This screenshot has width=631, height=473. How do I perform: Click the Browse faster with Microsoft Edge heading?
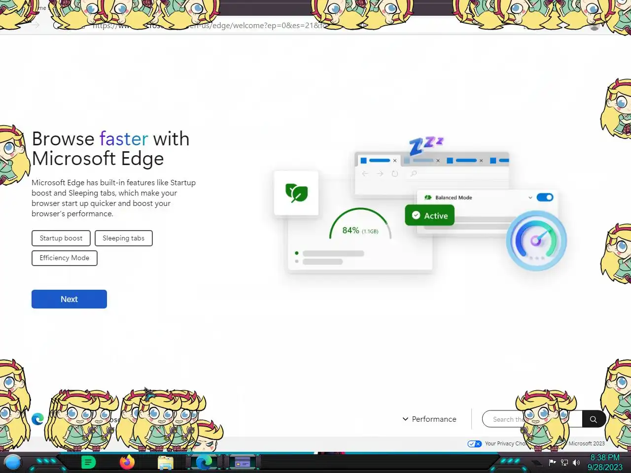click(110, 148)
